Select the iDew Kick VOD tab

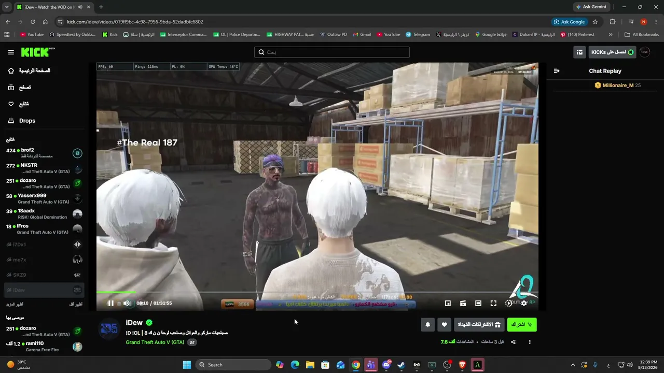coord(53,7)
